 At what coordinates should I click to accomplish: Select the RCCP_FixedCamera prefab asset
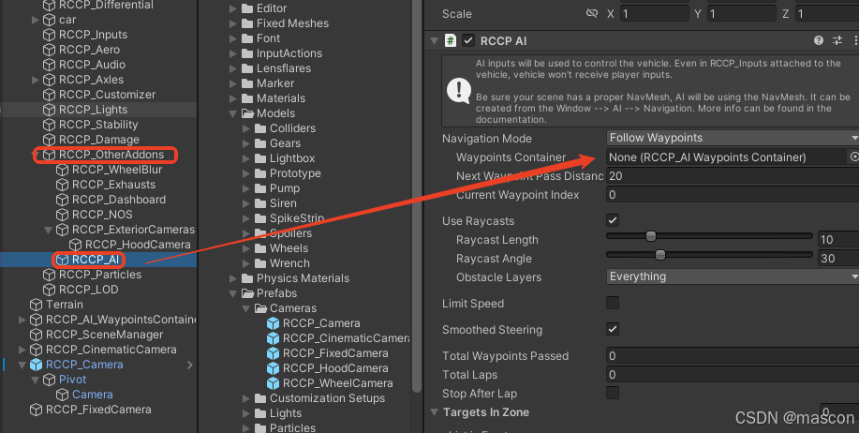pos(328,353)
